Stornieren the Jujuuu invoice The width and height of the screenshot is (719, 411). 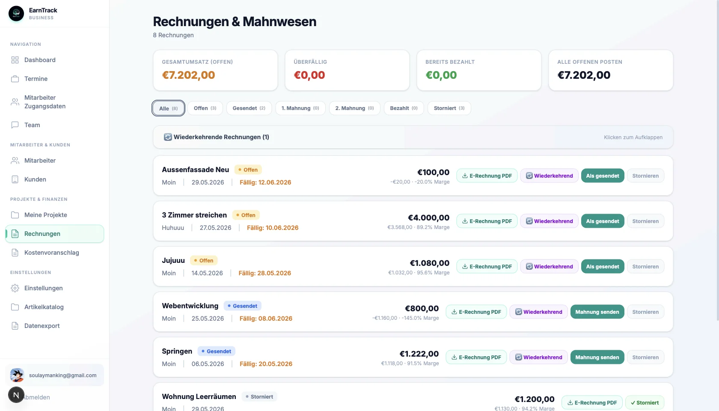coord(645,267)
